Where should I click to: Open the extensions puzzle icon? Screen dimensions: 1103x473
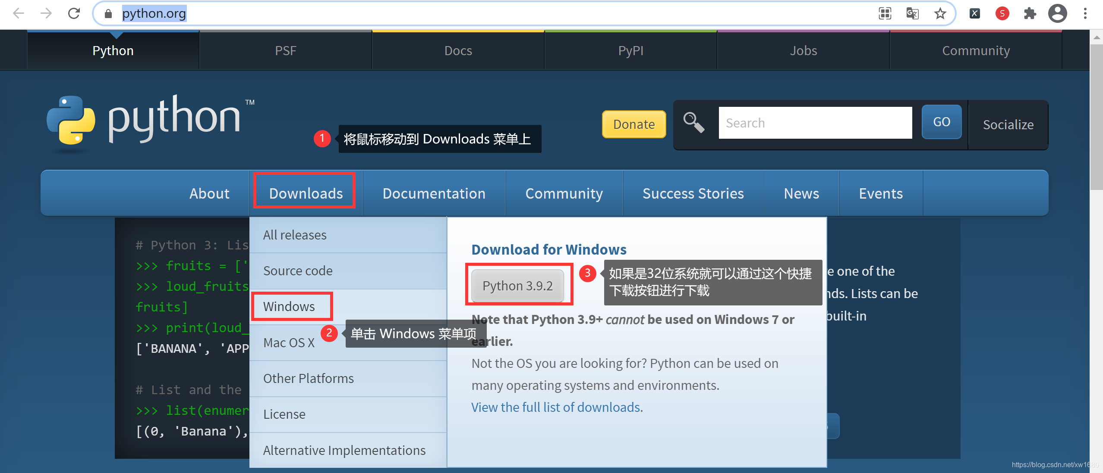(x=1030, y=14)
